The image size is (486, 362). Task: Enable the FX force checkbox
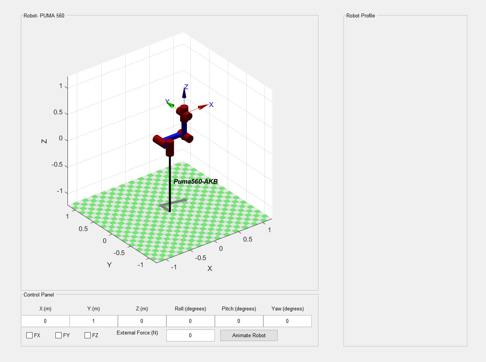pyautogui.click(x=29, y=335)
